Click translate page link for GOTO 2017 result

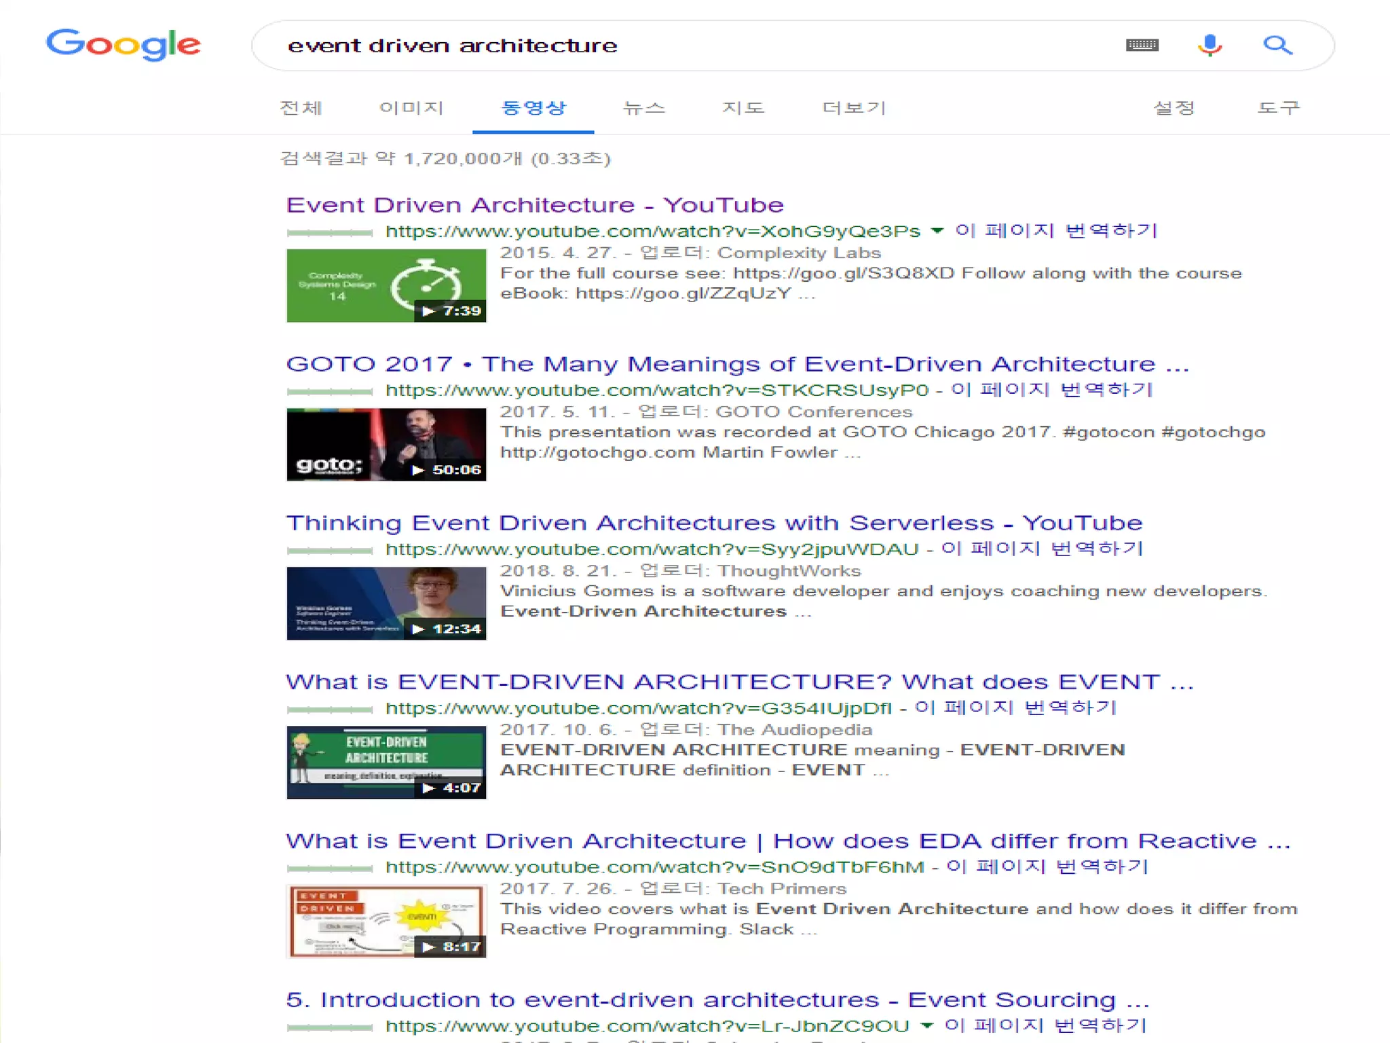[x=1051, y=390]
